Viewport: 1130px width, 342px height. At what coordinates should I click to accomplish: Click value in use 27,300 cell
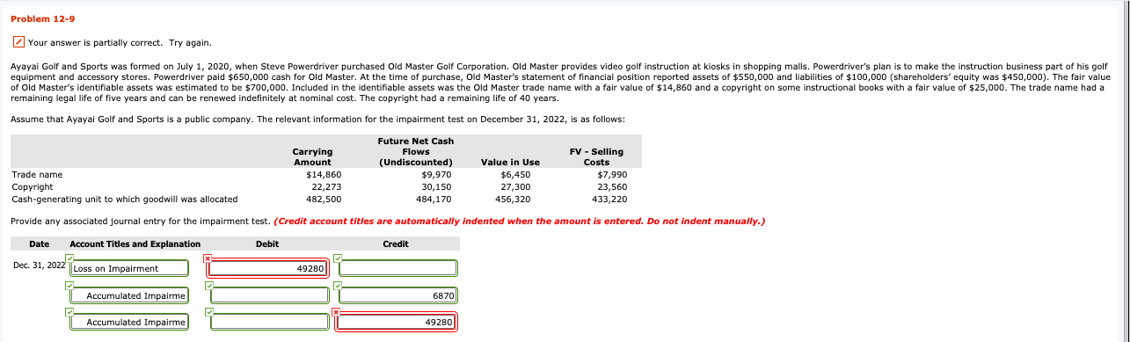coord(515,186)
